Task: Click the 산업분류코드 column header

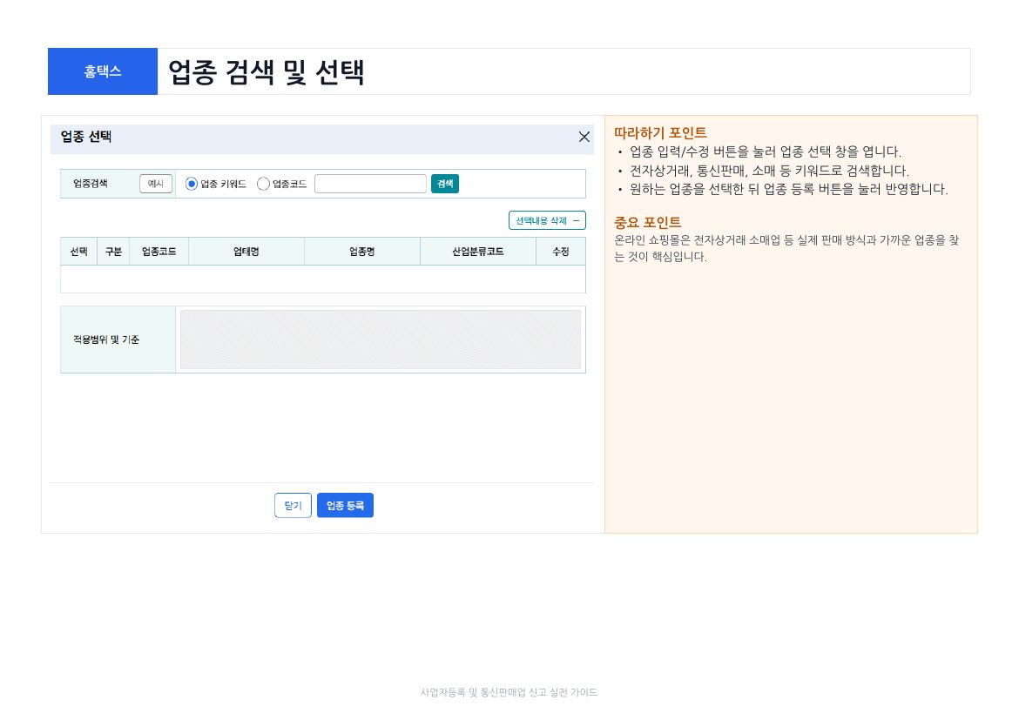Action: click(478, 252)
